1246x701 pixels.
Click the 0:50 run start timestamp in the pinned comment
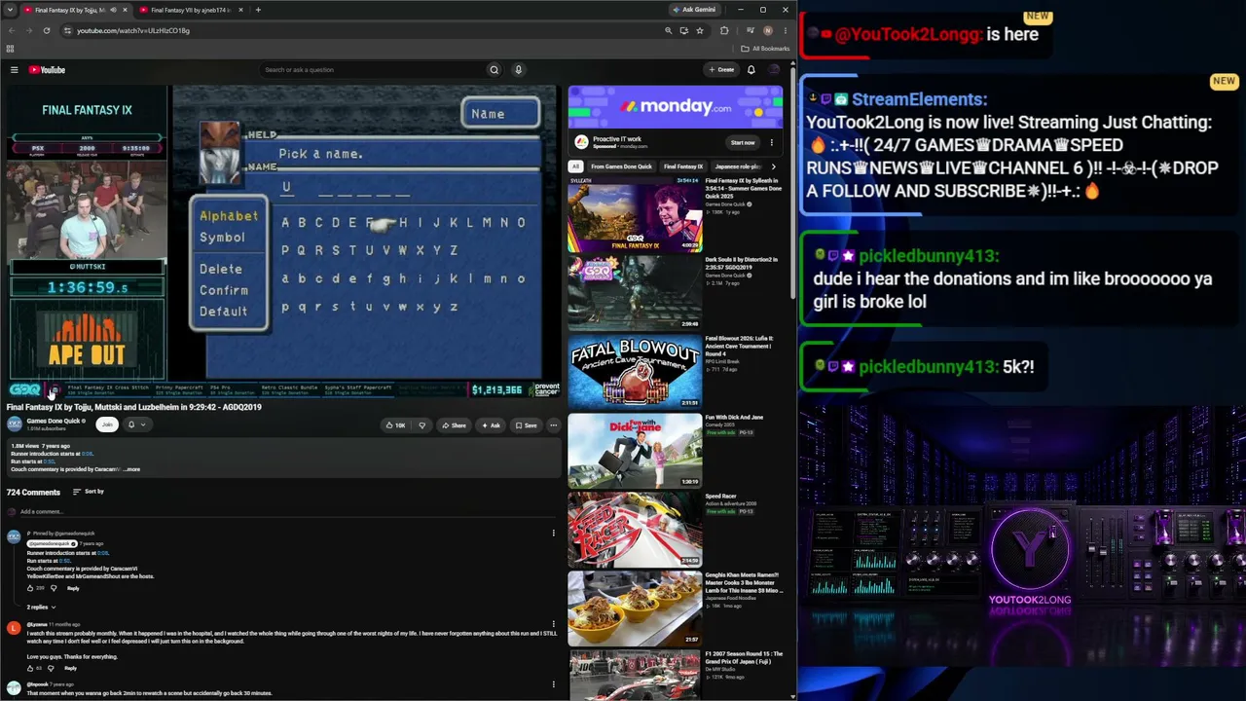click(63, 561)
